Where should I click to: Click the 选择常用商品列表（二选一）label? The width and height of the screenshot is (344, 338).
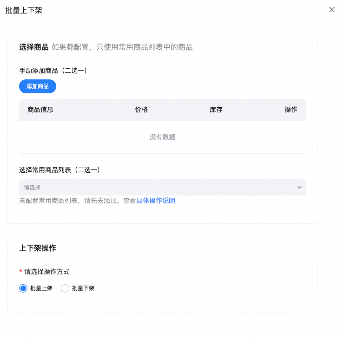click(60, 170)
